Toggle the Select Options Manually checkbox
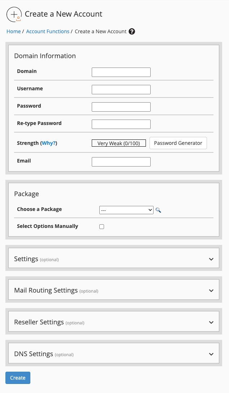Viewport: 229px width, 393px height. click(x=102, y=226)
